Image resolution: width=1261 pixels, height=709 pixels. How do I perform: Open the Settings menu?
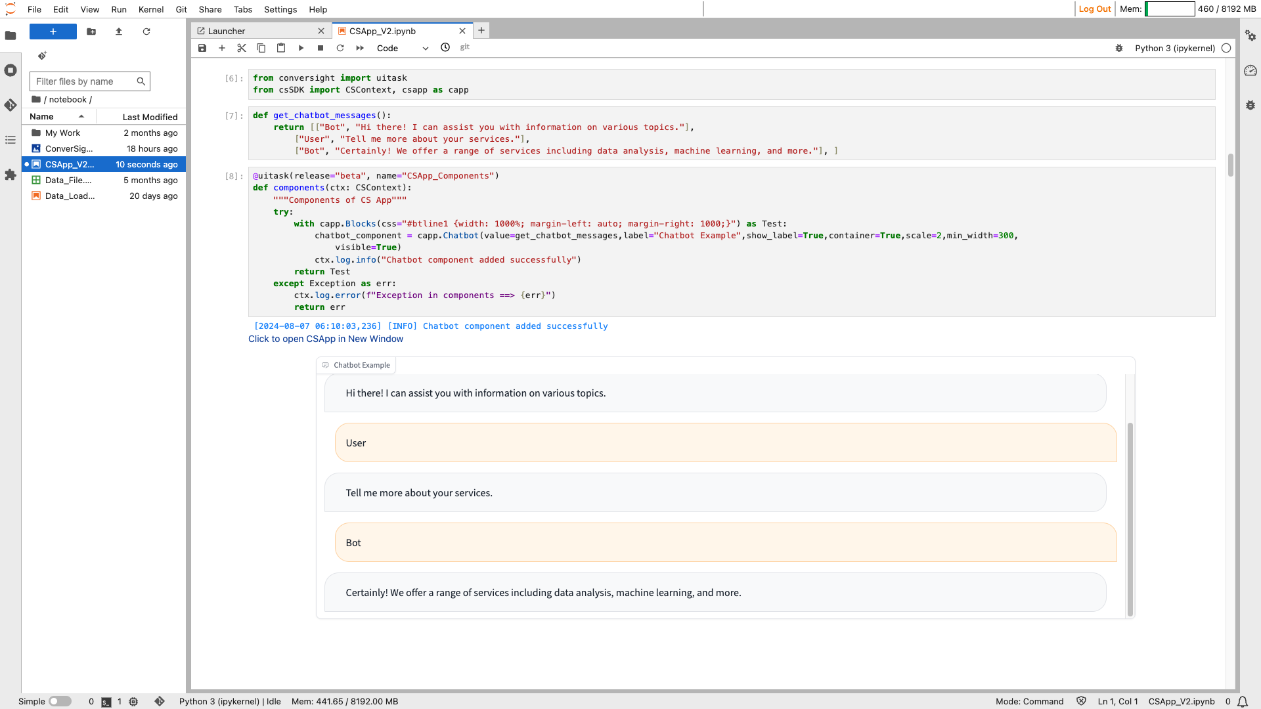tap(280, 9)
